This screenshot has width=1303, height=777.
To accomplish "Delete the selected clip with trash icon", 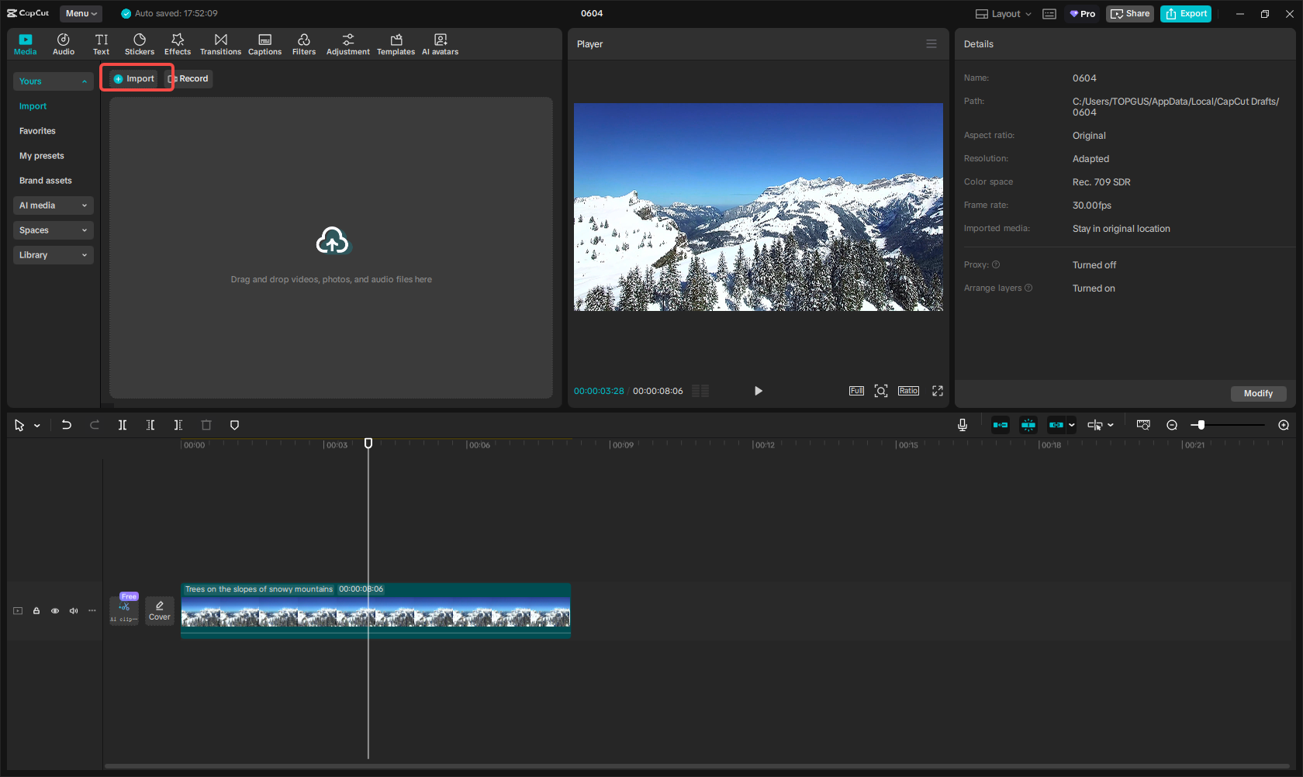I will click(206, 425).
